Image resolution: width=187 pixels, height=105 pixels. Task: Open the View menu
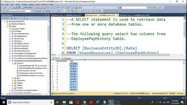(x=12, y=4)
